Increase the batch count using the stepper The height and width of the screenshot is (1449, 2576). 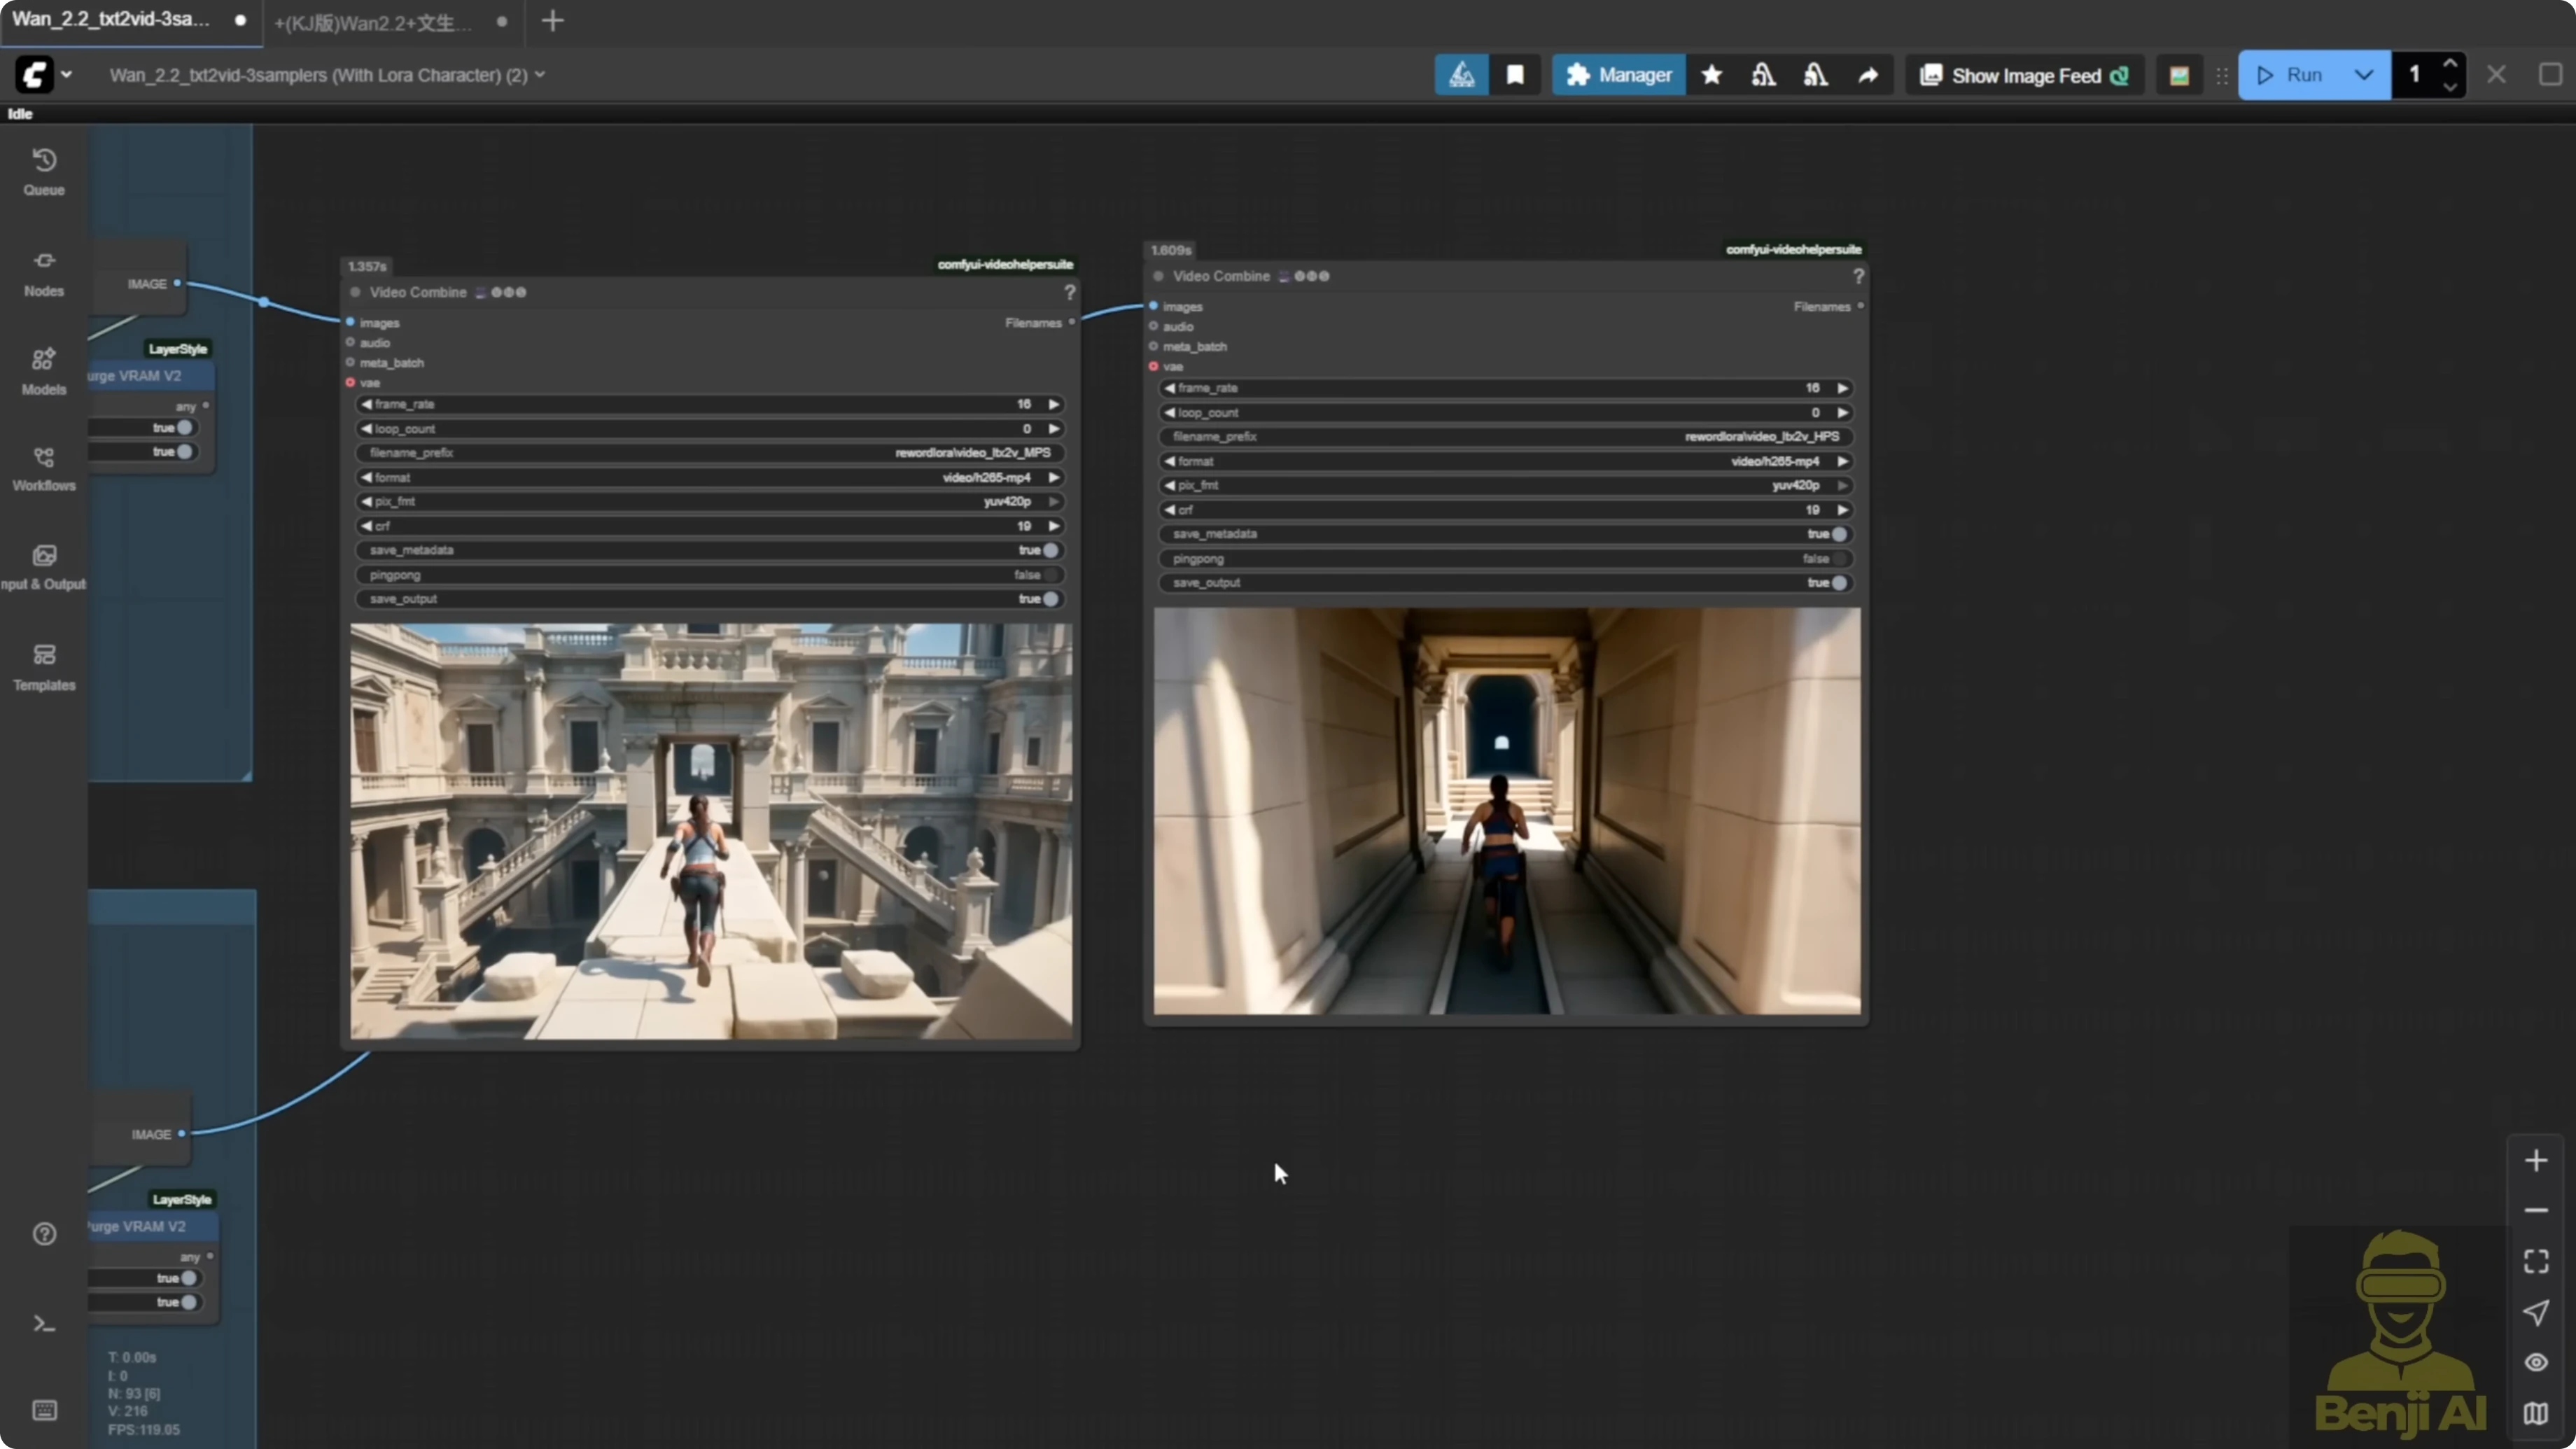2450,64
